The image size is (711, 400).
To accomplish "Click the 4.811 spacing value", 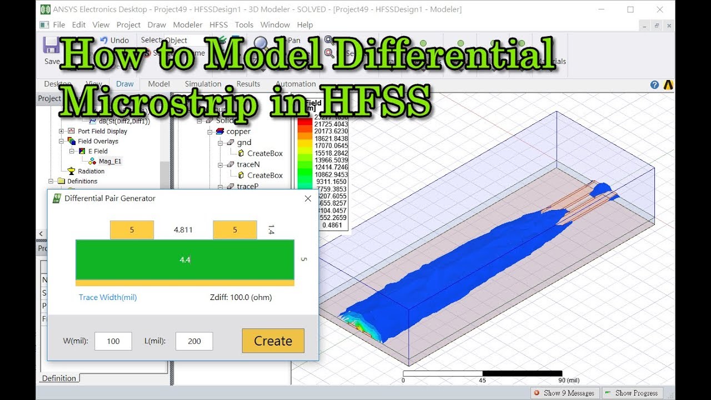I will coord(183,229).
